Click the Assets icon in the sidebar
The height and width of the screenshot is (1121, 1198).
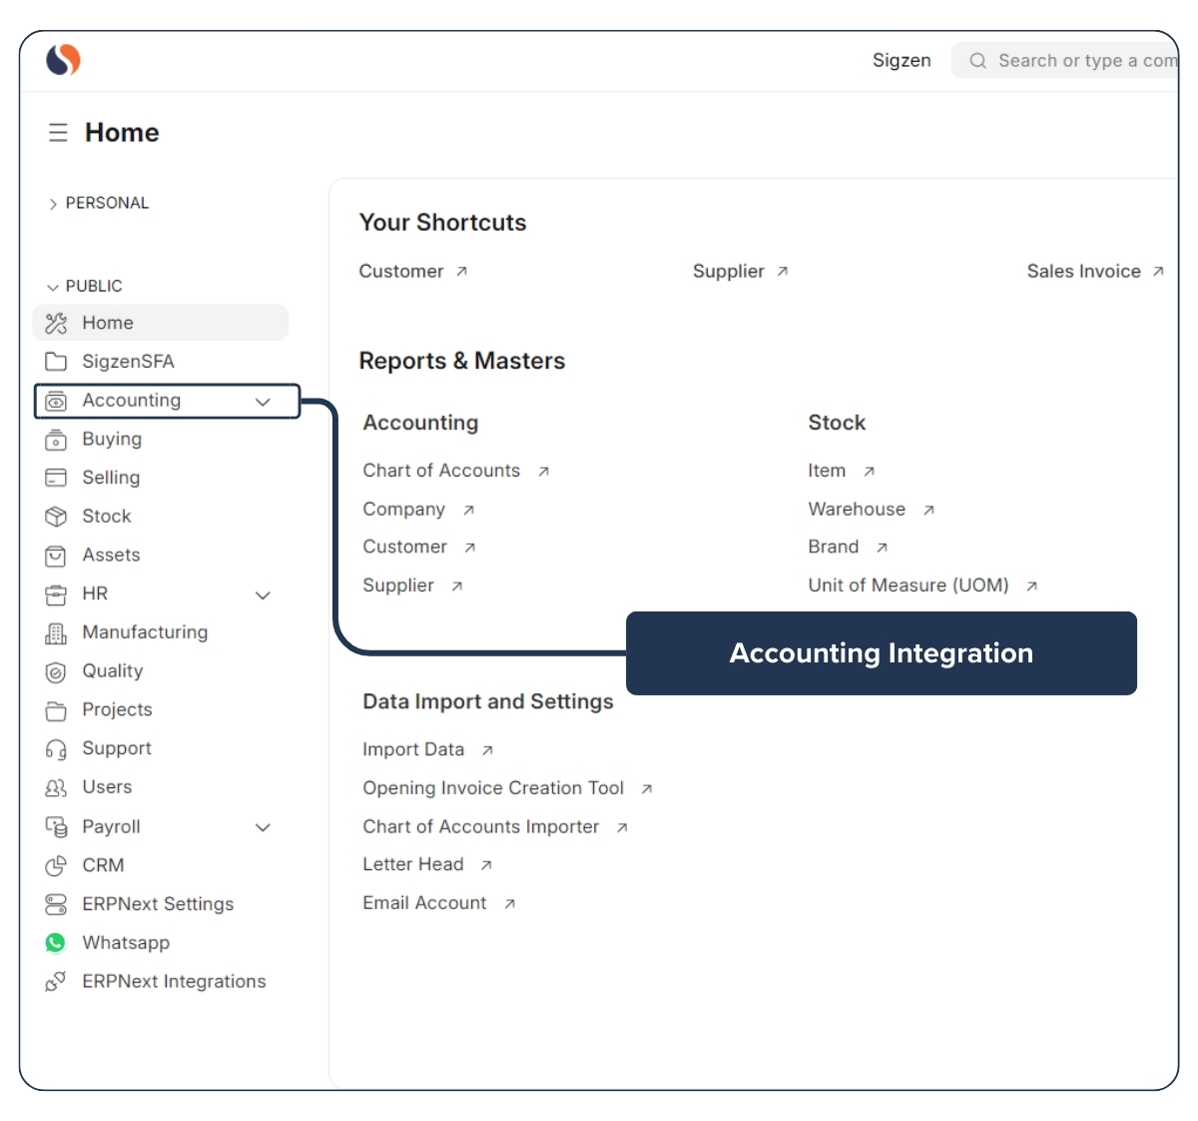click(x=55, y=556)
